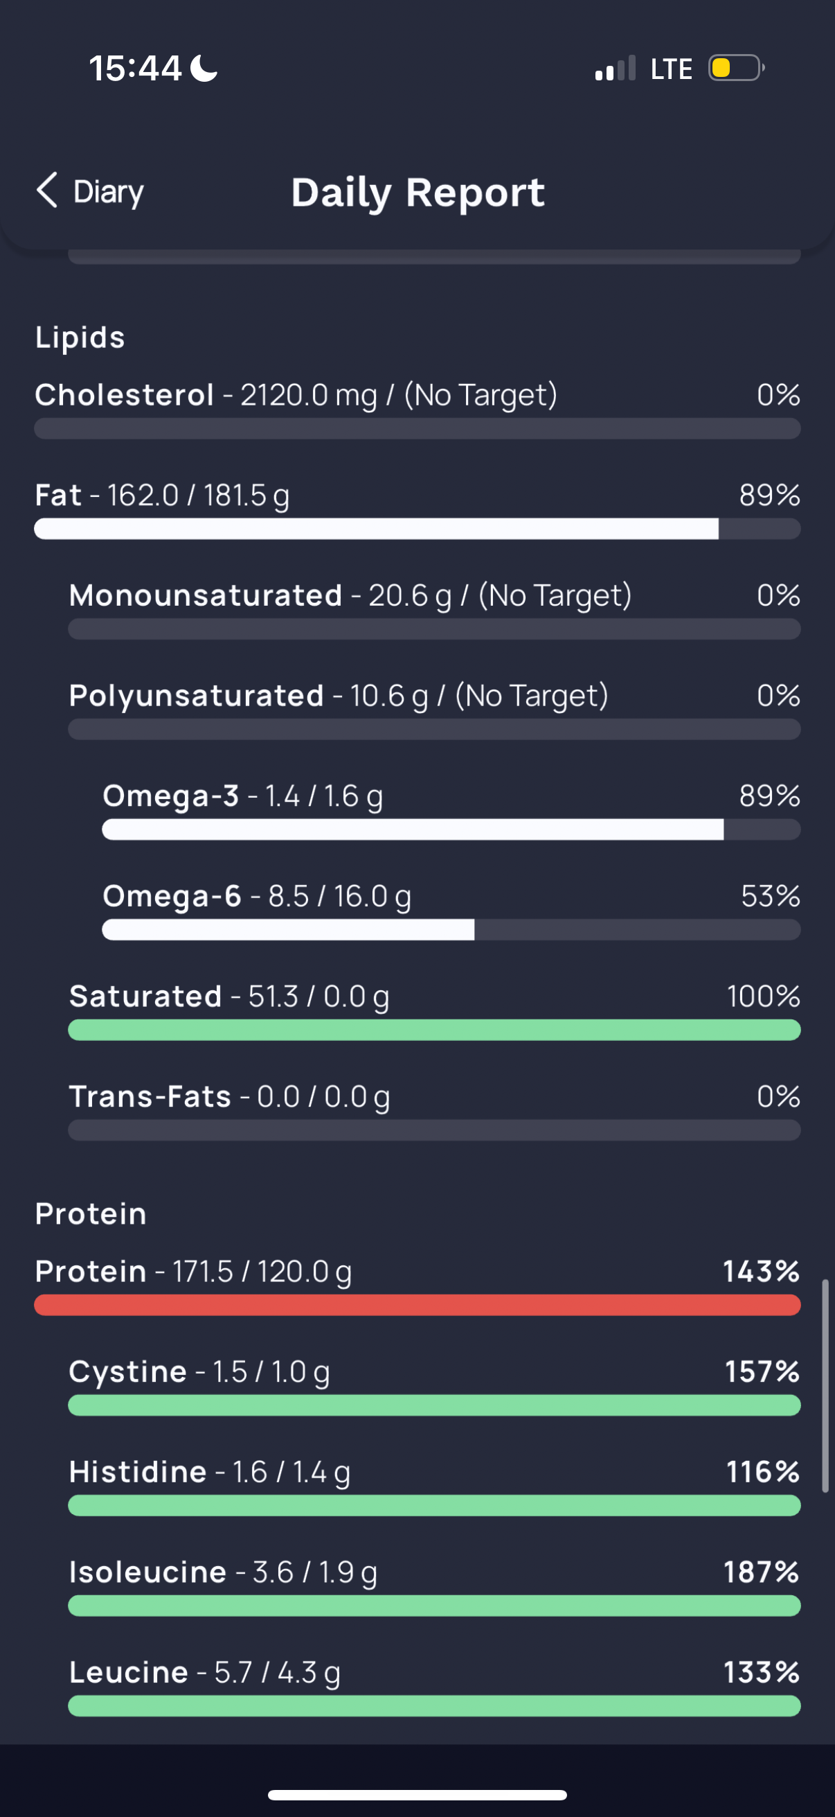The width and height of the screenshot is (835, 1817).
Task: Tap the cellular signal bars icon
Action: pyautogui.click(x=615, y=69)
